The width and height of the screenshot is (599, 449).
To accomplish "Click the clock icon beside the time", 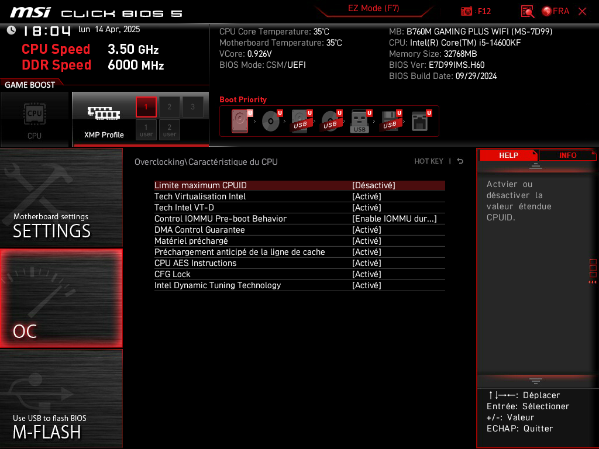I will pyautogui.click(x=12, y=30).
